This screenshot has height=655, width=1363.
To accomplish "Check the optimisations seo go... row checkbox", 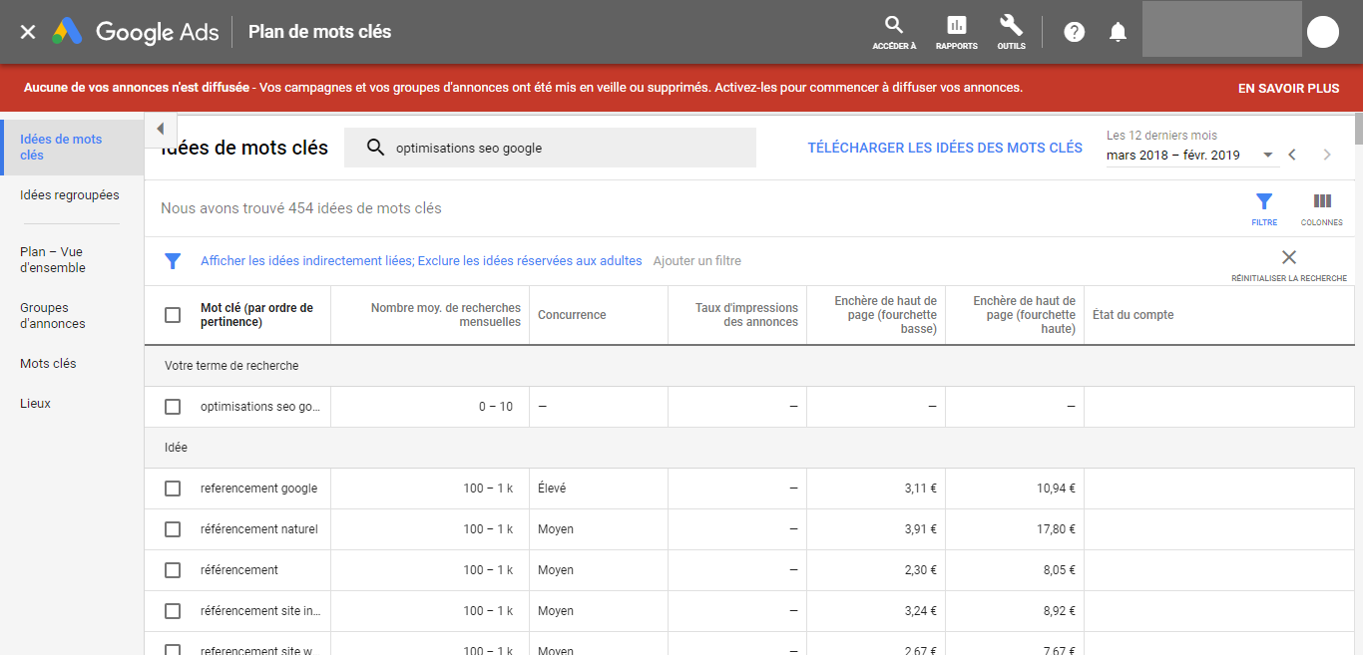I will (x=173, y=407).
